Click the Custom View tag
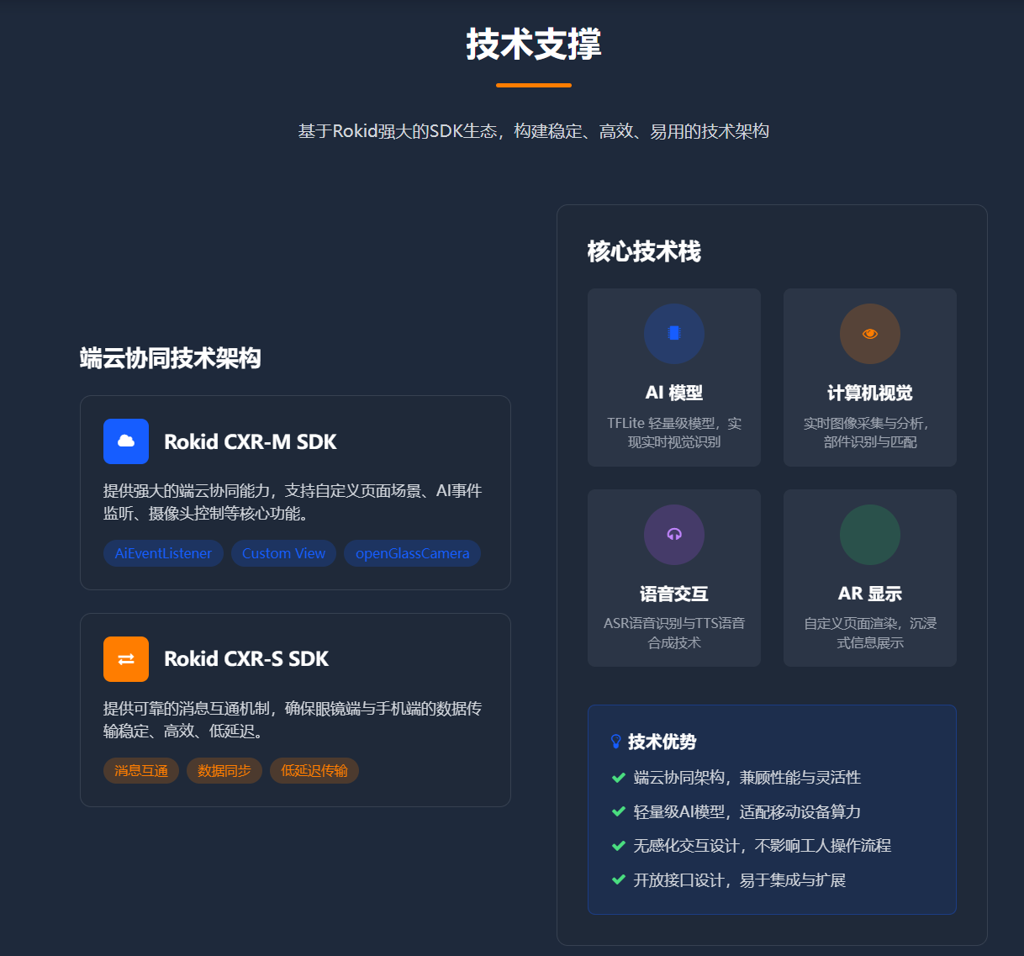The image size is (1024, 956). click(283, 553)
